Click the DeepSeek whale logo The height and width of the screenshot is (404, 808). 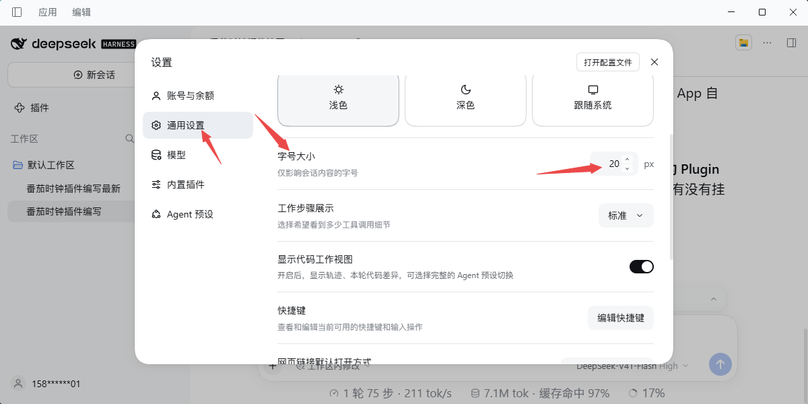(x=19, y=44)
